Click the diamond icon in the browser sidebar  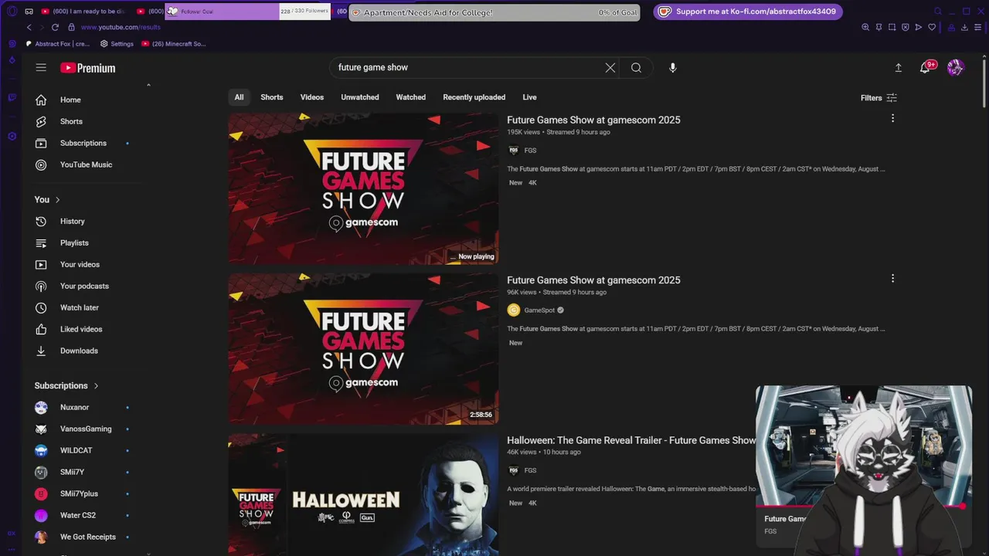click(x=12, y=59)
